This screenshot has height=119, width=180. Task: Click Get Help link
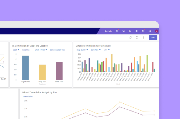coord(108,31)
